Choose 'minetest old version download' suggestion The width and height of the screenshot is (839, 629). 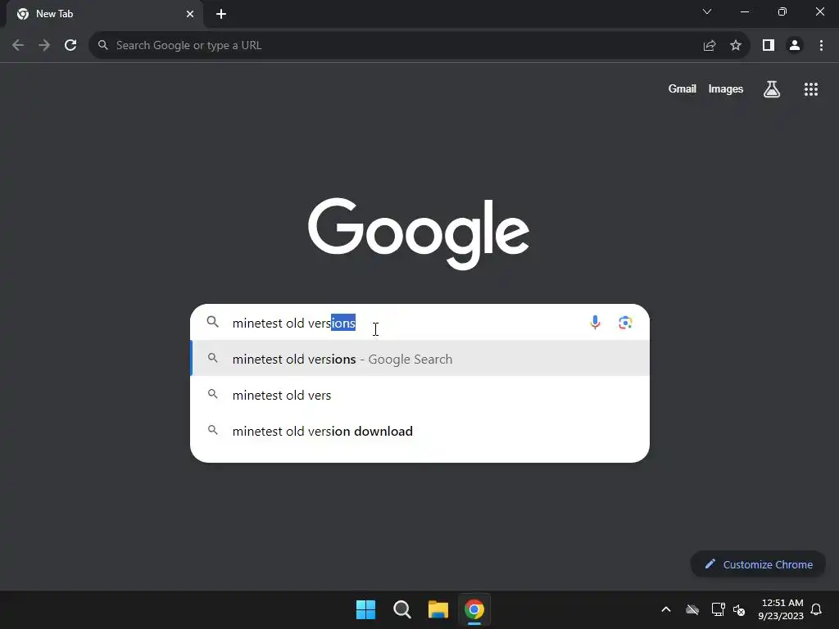(x=420, y=431)
